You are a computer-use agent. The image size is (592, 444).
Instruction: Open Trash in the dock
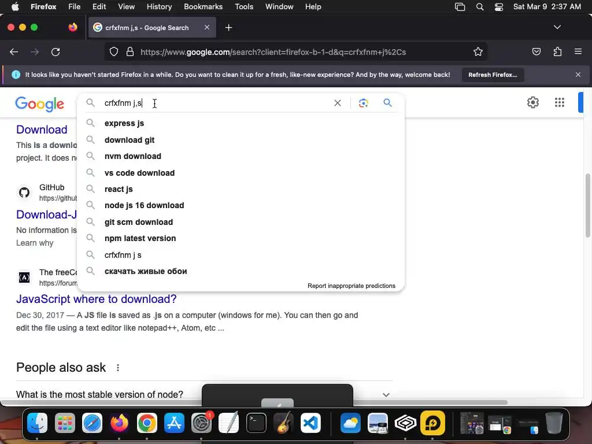click(x=554, y=423)
